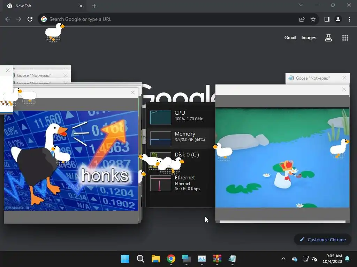357x267 pixels.
Task: Open File Explorer from taskbar
Action: tap(156, 259)
